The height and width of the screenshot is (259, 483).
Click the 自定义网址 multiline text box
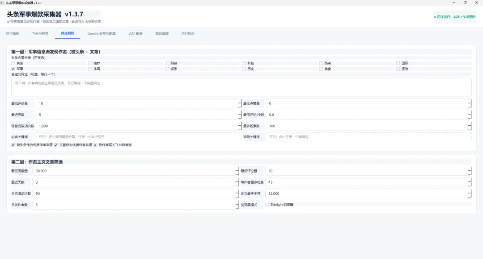(x=241, y=87)
